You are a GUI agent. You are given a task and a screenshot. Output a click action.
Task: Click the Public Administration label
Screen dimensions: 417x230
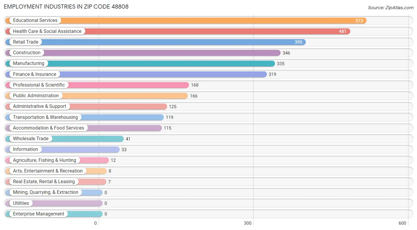pyautogui.click(x=36, y=96)
